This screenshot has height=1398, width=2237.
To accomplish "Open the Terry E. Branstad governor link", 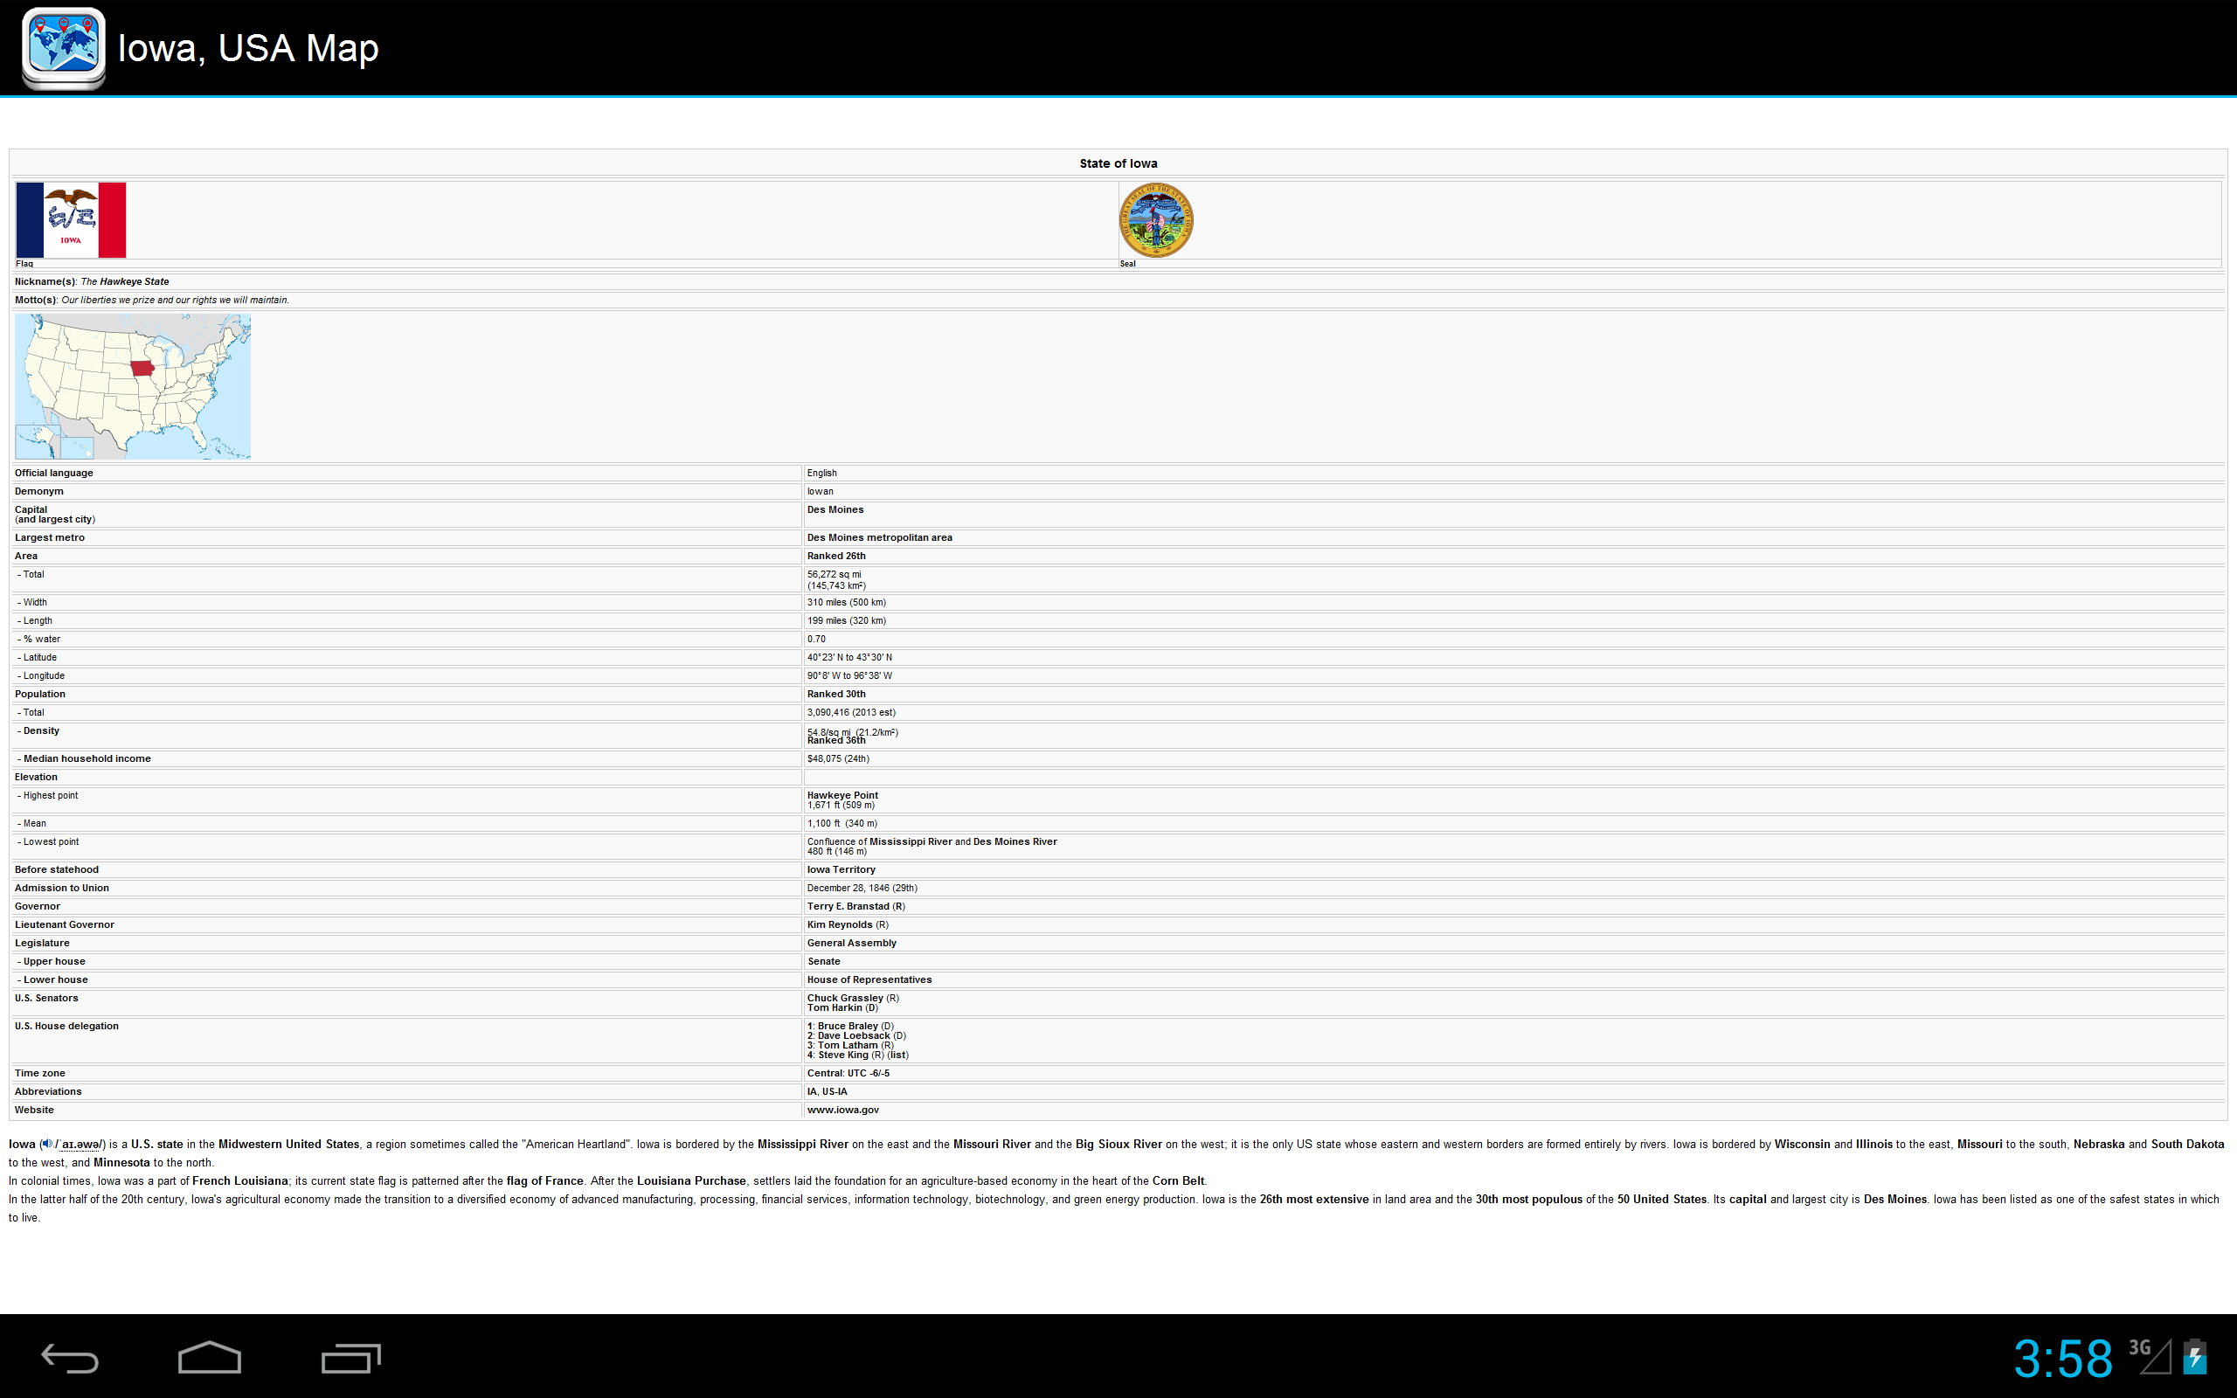I will point(848,906).
